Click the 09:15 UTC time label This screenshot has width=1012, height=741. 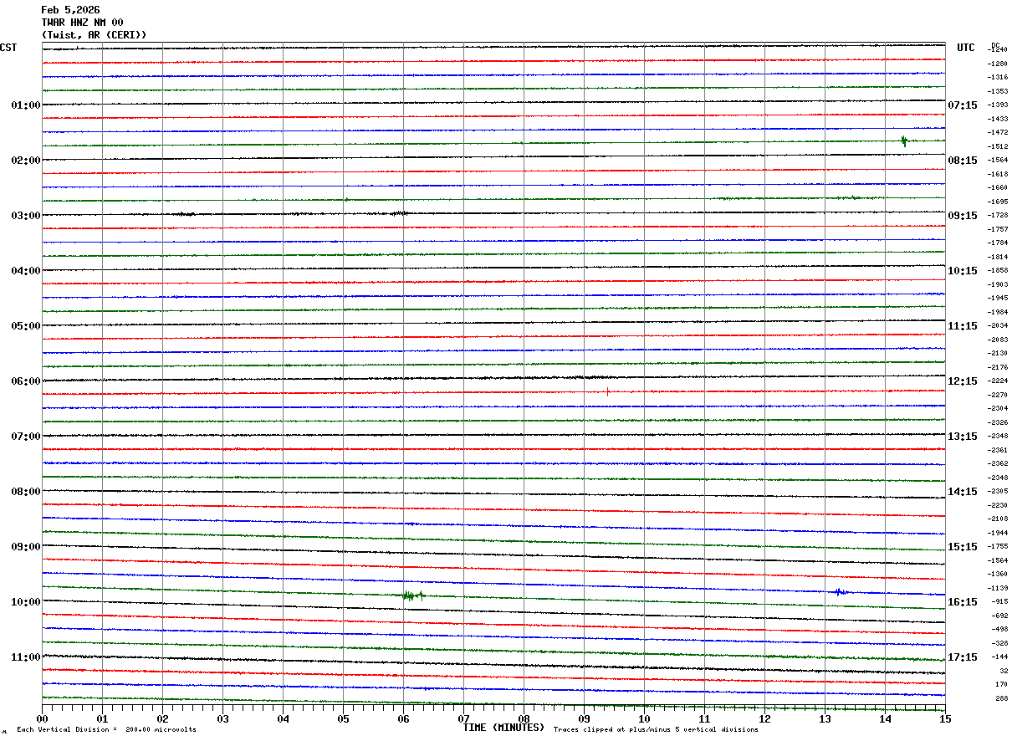[x=963, y=216]
